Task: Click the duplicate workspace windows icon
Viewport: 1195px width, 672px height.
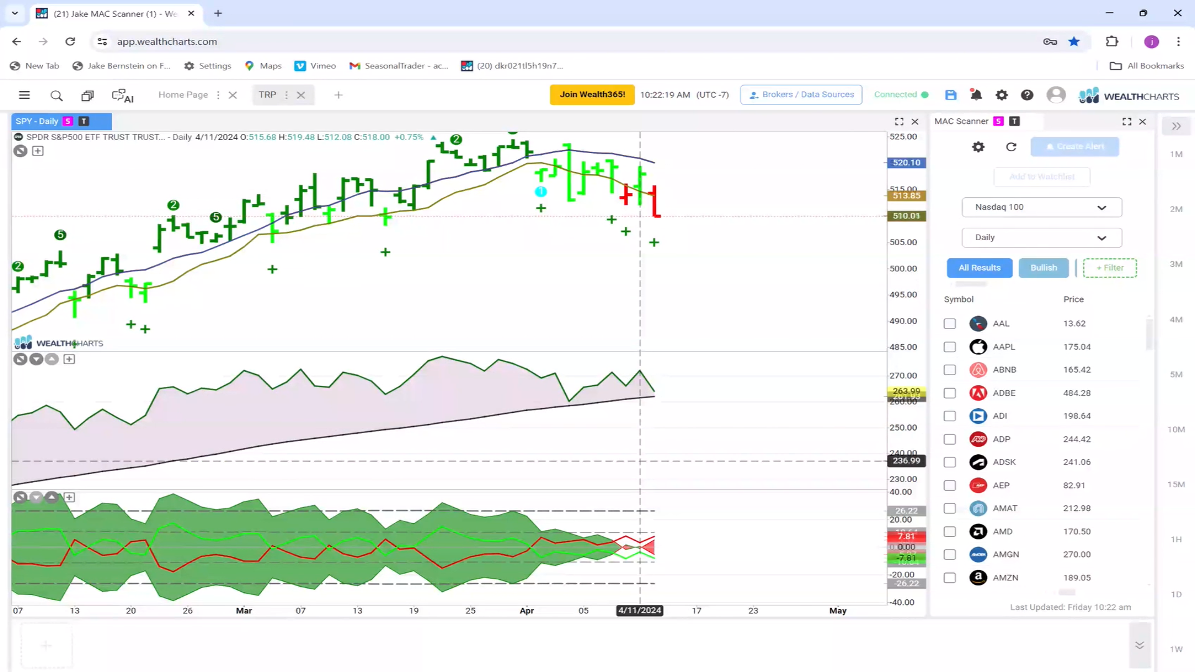Action: (88, 95)
